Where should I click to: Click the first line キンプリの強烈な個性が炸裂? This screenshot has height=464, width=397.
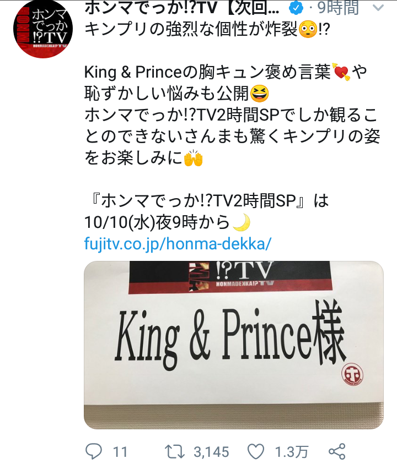pos(207,30)
